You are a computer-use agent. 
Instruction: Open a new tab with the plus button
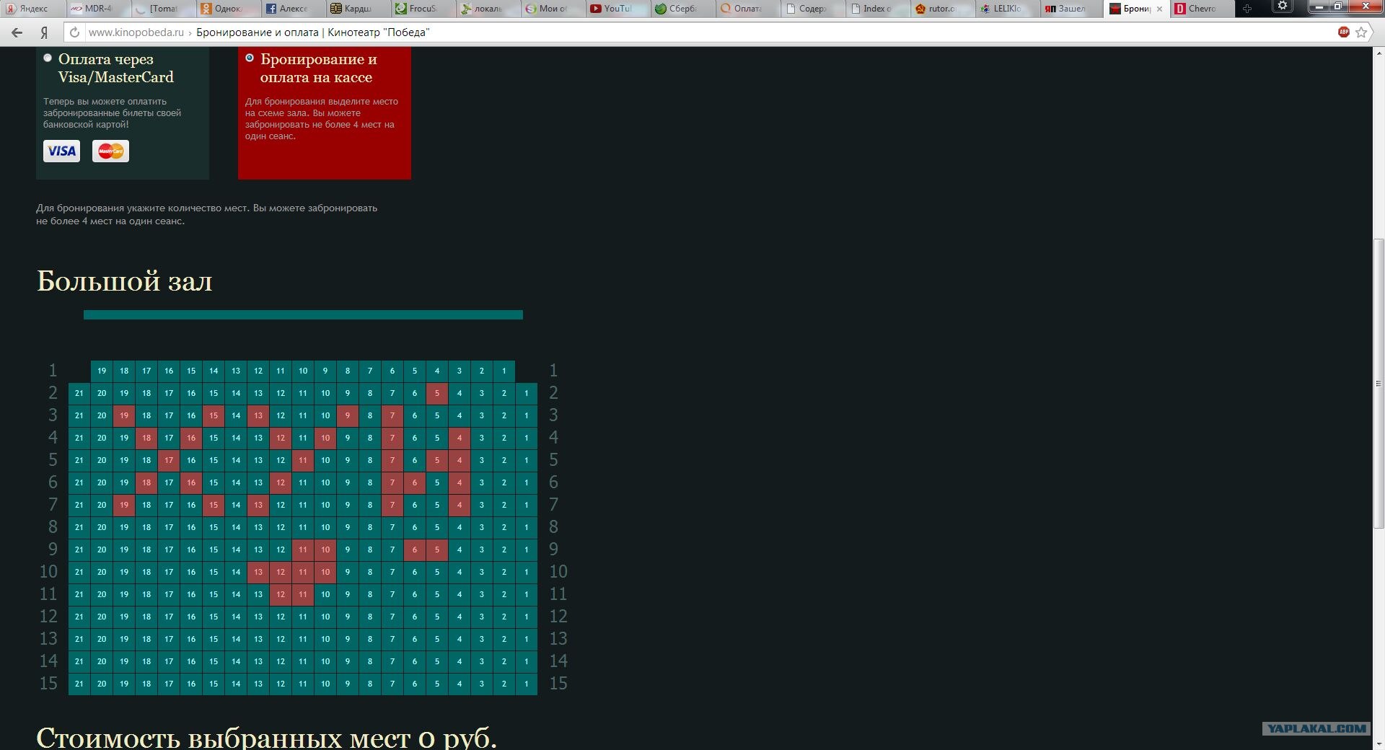click(x=1246, y=9)
